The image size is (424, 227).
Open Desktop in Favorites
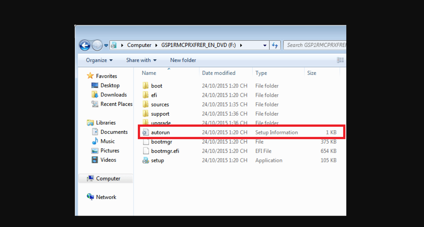(110, 85)
